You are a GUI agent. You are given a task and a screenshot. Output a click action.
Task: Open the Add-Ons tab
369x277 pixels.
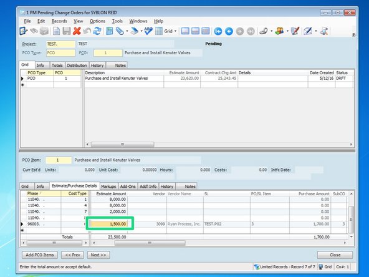[128, 187]
